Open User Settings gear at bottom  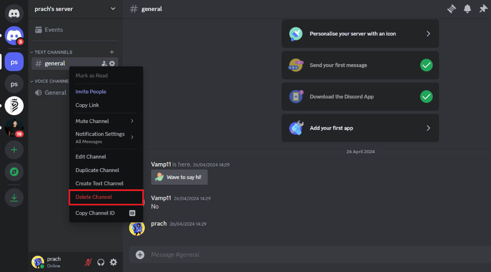(113, 262)
